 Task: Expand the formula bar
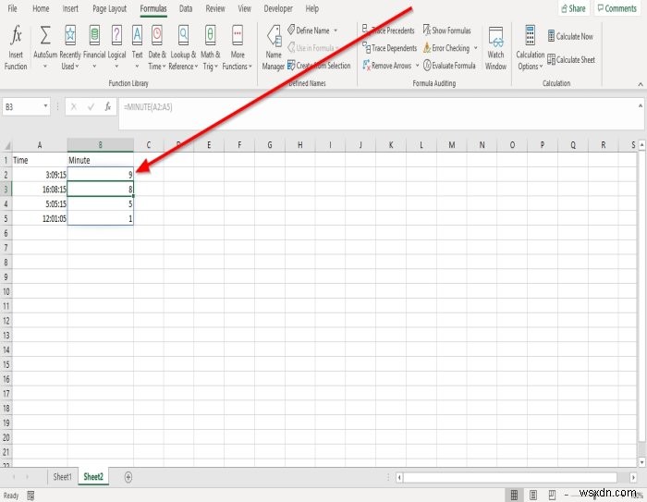click(640, 105)
